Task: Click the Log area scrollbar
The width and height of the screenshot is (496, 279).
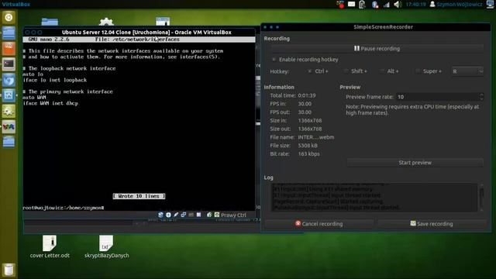Action: tap(481, 197)
